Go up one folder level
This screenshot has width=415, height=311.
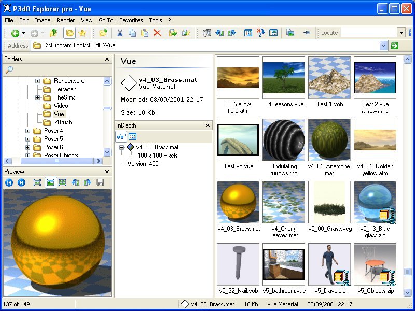click(53, 33)
